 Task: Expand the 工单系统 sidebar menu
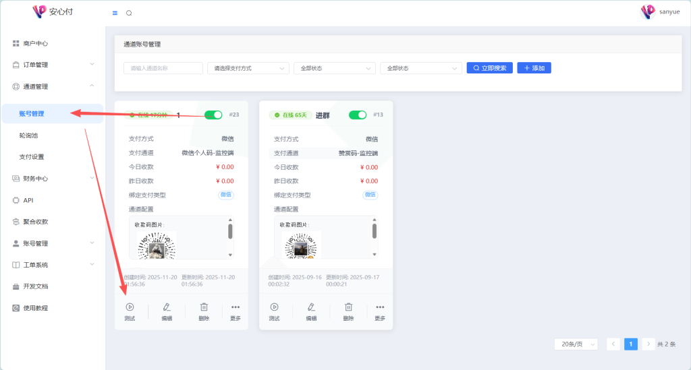pyautogui.click(x=53, y=264)
